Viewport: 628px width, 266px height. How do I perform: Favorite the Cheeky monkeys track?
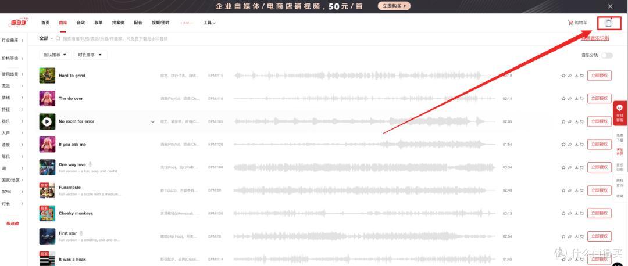(x=563, y=214)
